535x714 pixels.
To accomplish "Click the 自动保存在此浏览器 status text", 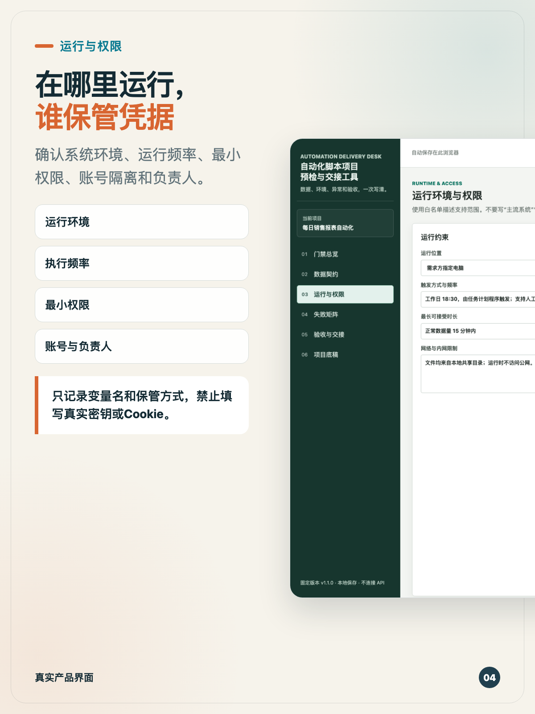I will [435, 153].
